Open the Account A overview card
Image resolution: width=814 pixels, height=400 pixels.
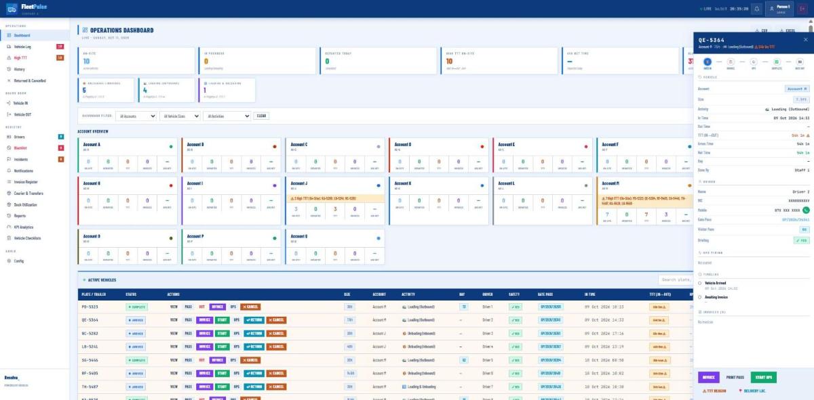pyautogui.click(x=128, y=156)
